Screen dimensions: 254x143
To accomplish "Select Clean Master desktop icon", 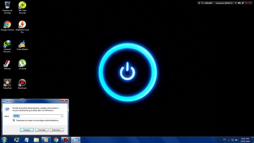I will (x=22, y=45).
